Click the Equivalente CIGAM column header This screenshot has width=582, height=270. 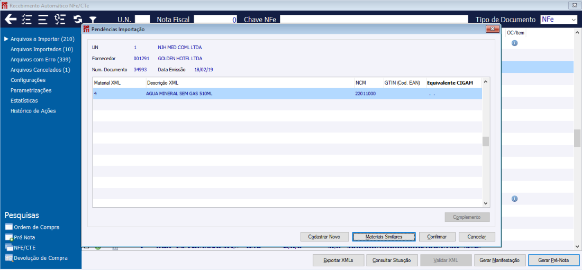(454, 83)
